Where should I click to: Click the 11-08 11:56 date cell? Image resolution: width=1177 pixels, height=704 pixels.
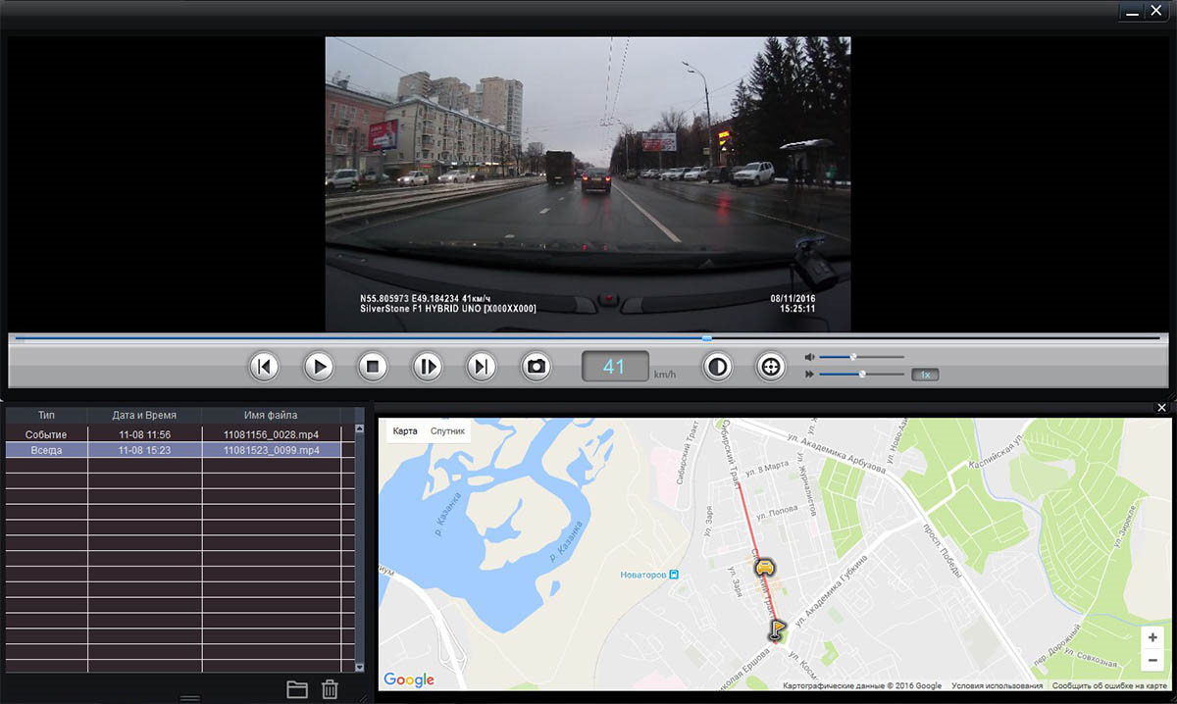145,434
